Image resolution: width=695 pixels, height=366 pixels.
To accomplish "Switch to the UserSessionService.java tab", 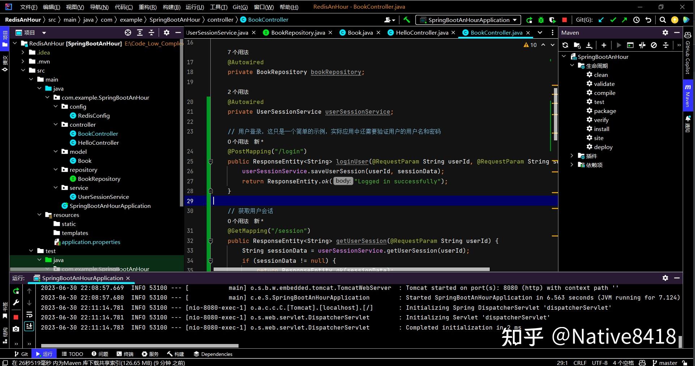I will [217, 32].
